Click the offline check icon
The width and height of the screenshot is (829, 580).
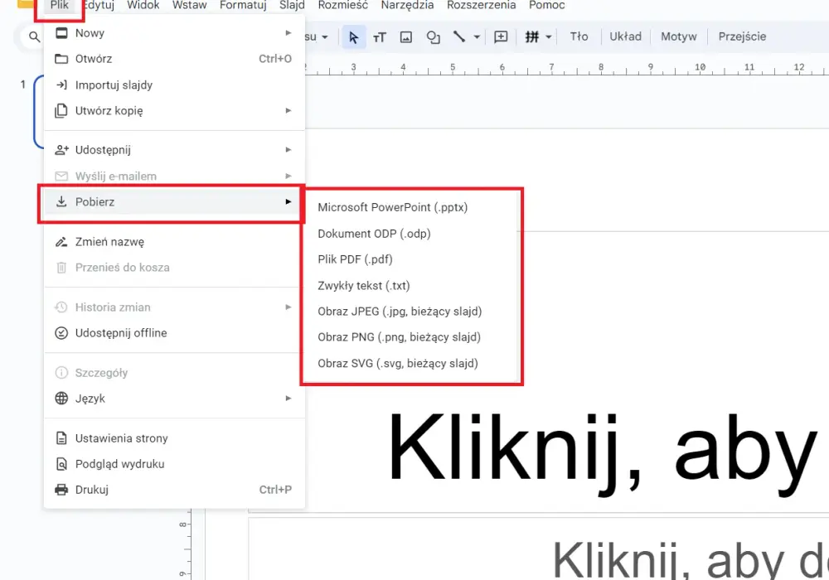coord(61,333)
